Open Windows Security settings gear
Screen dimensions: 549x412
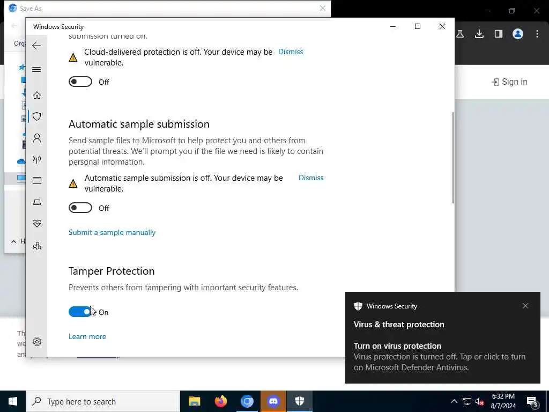coord(37,342)
